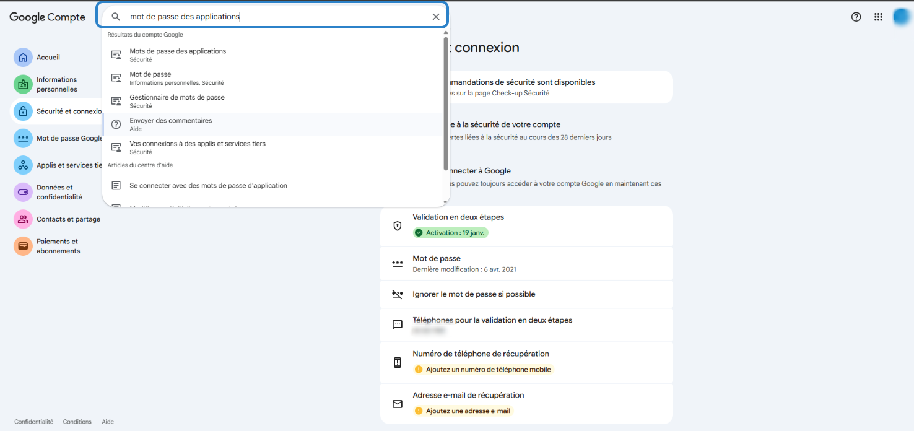This screenshot has width=914, height=431.
Task: Select Vos connexions à des applis et services tiers
Action: 273,147
